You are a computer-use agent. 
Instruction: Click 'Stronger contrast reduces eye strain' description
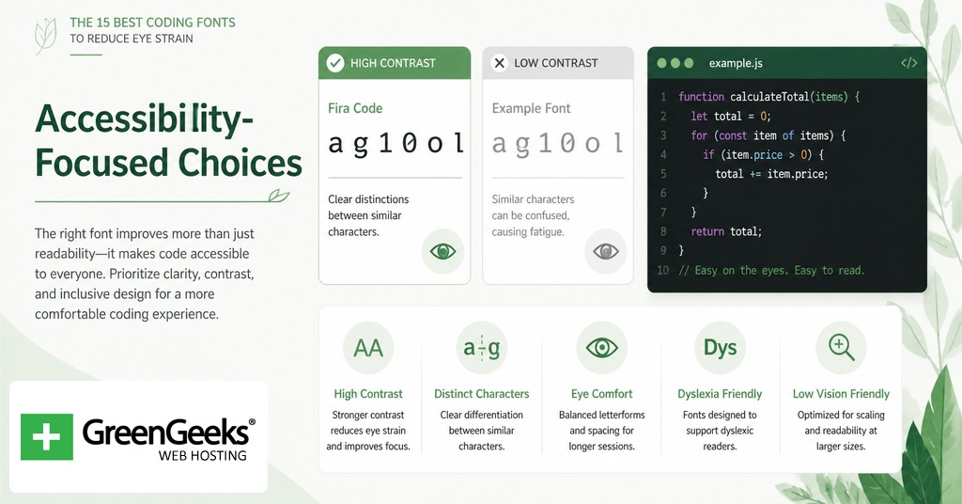pyautogui.click(x=368, y=431)
